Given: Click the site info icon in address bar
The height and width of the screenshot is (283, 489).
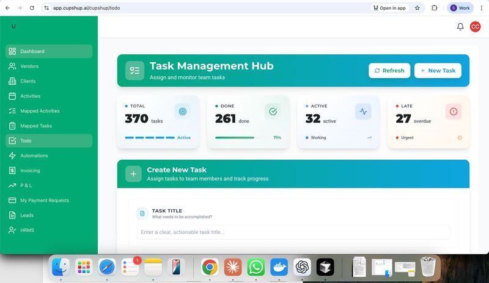Looking at the screenshot, I should click(46, 8).
